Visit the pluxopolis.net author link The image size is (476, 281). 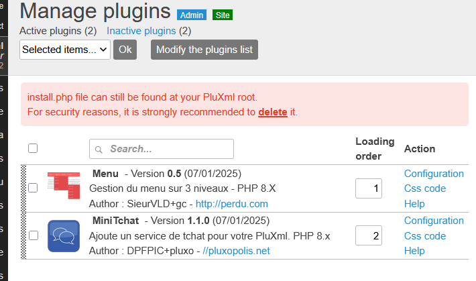(x=236, y=251)
